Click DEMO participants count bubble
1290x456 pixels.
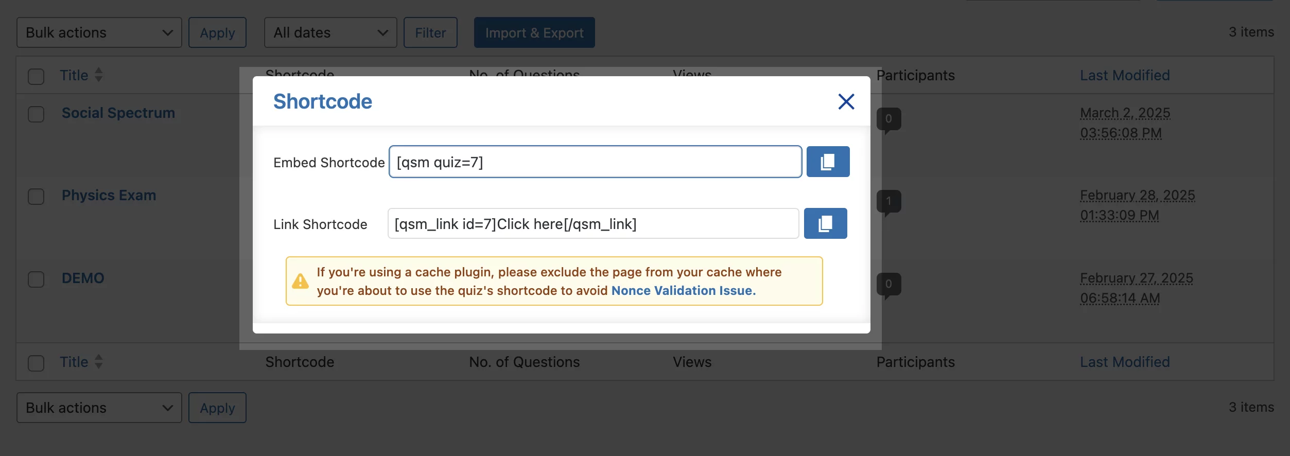point(888,285)
